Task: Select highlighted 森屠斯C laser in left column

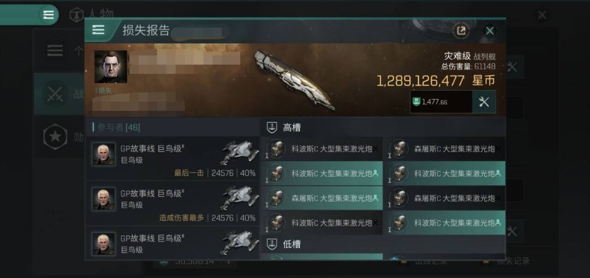Action: (322, 198)
